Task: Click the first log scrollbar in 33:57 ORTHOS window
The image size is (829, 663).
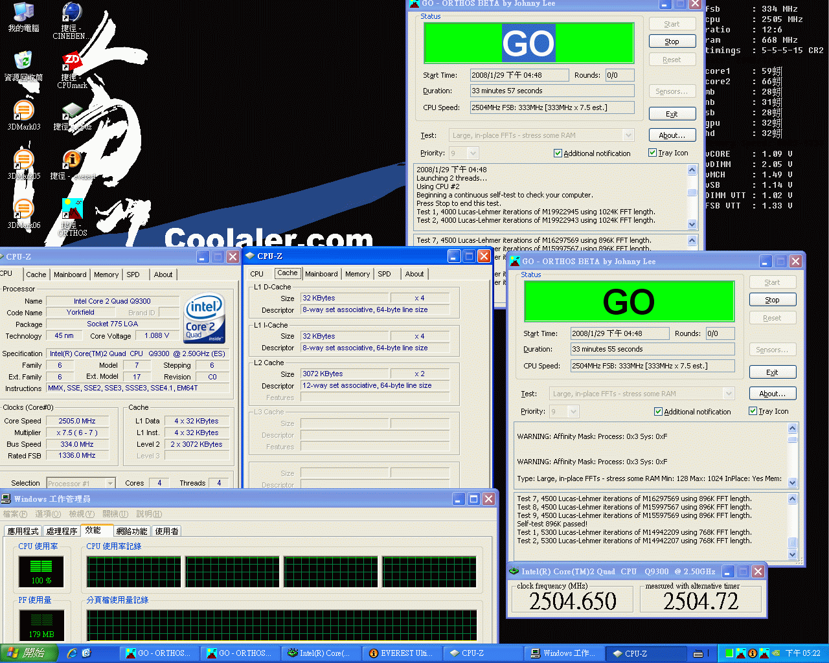Action: pos(692,197)
